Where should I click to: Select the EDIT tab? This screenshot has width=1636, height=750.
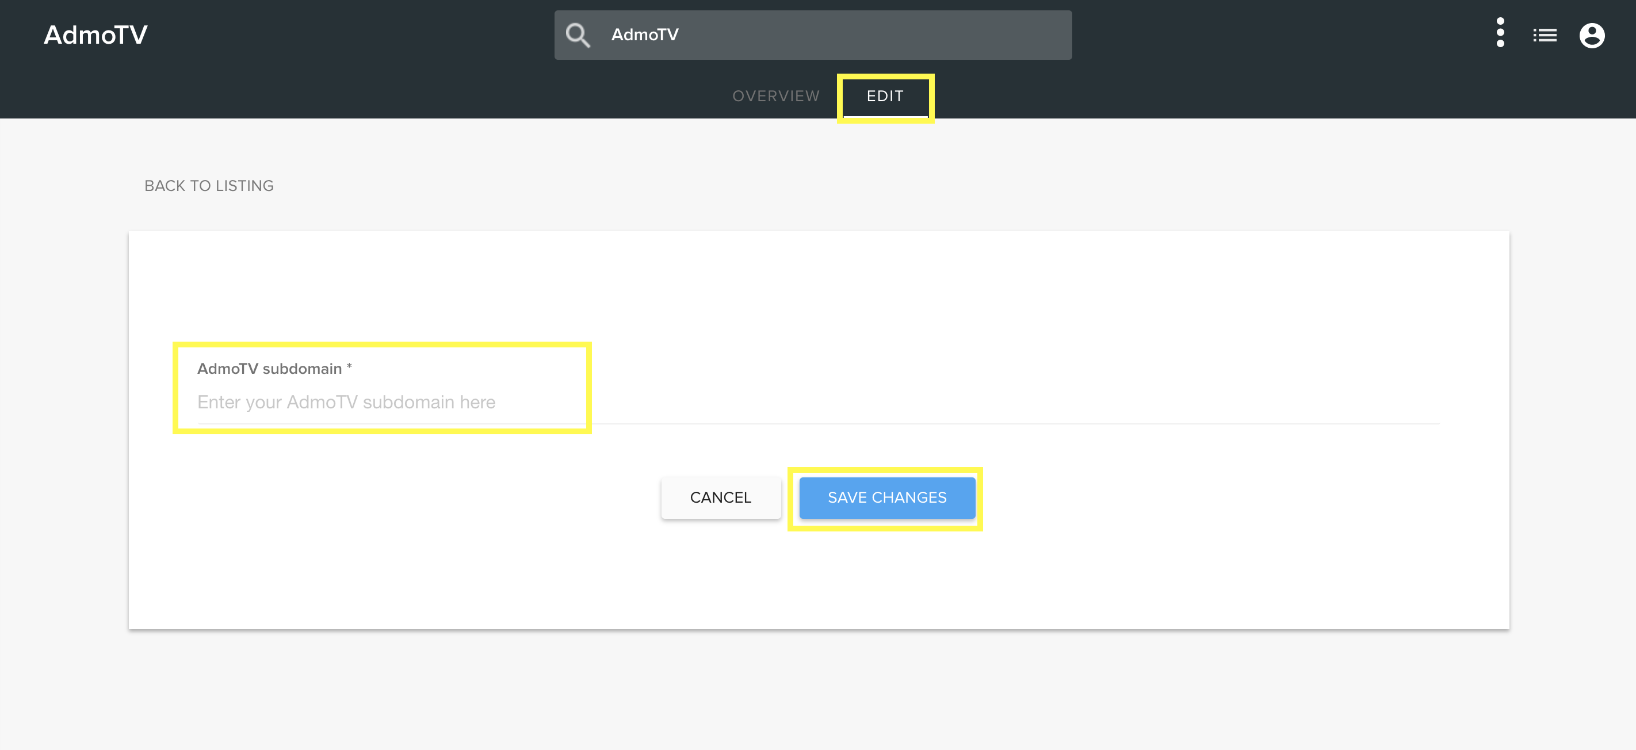(885, 96)
